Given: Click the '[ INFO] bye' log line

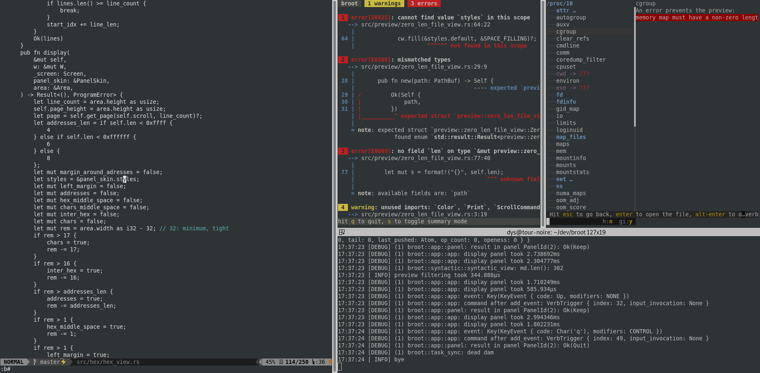Looking at the screenshot, I should 371,359.
